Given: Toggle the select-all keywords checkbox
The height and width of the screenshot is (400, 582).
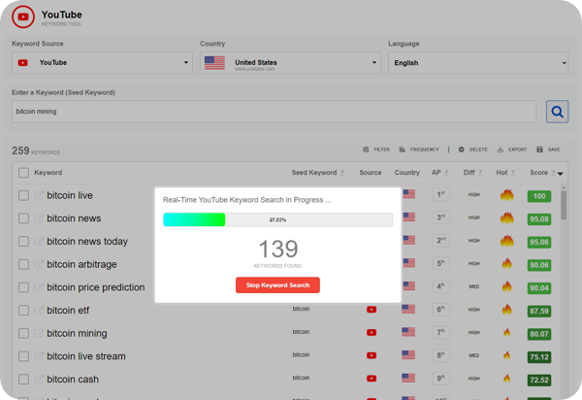Looking at the screenshot, I should [23, 173].
